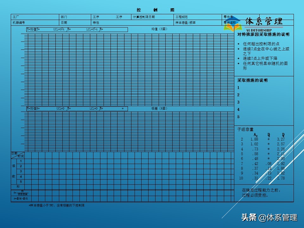
Task: Click the R=最高-最低 row label
Action: [21, 199]
